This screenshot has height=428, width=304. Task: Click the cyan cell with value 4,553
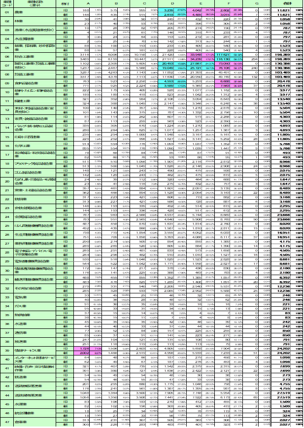[167, 81]
